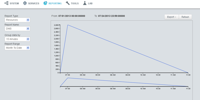Image resolution: width=200 pixels, height=100 pixels.
Task: Click the lower overview chart range selector
Action: 124,82
